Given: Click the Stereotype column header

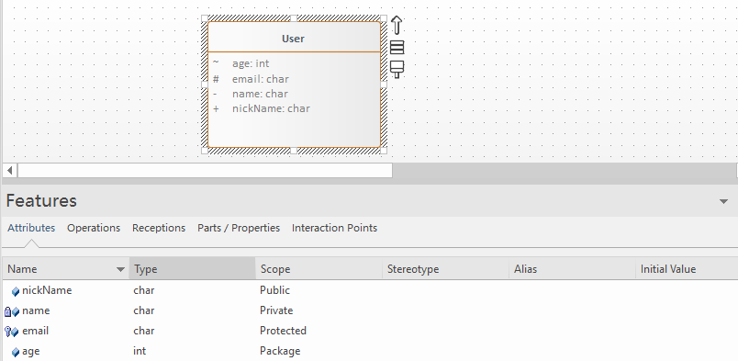Looking at the screenshot, I should point(445,269).
